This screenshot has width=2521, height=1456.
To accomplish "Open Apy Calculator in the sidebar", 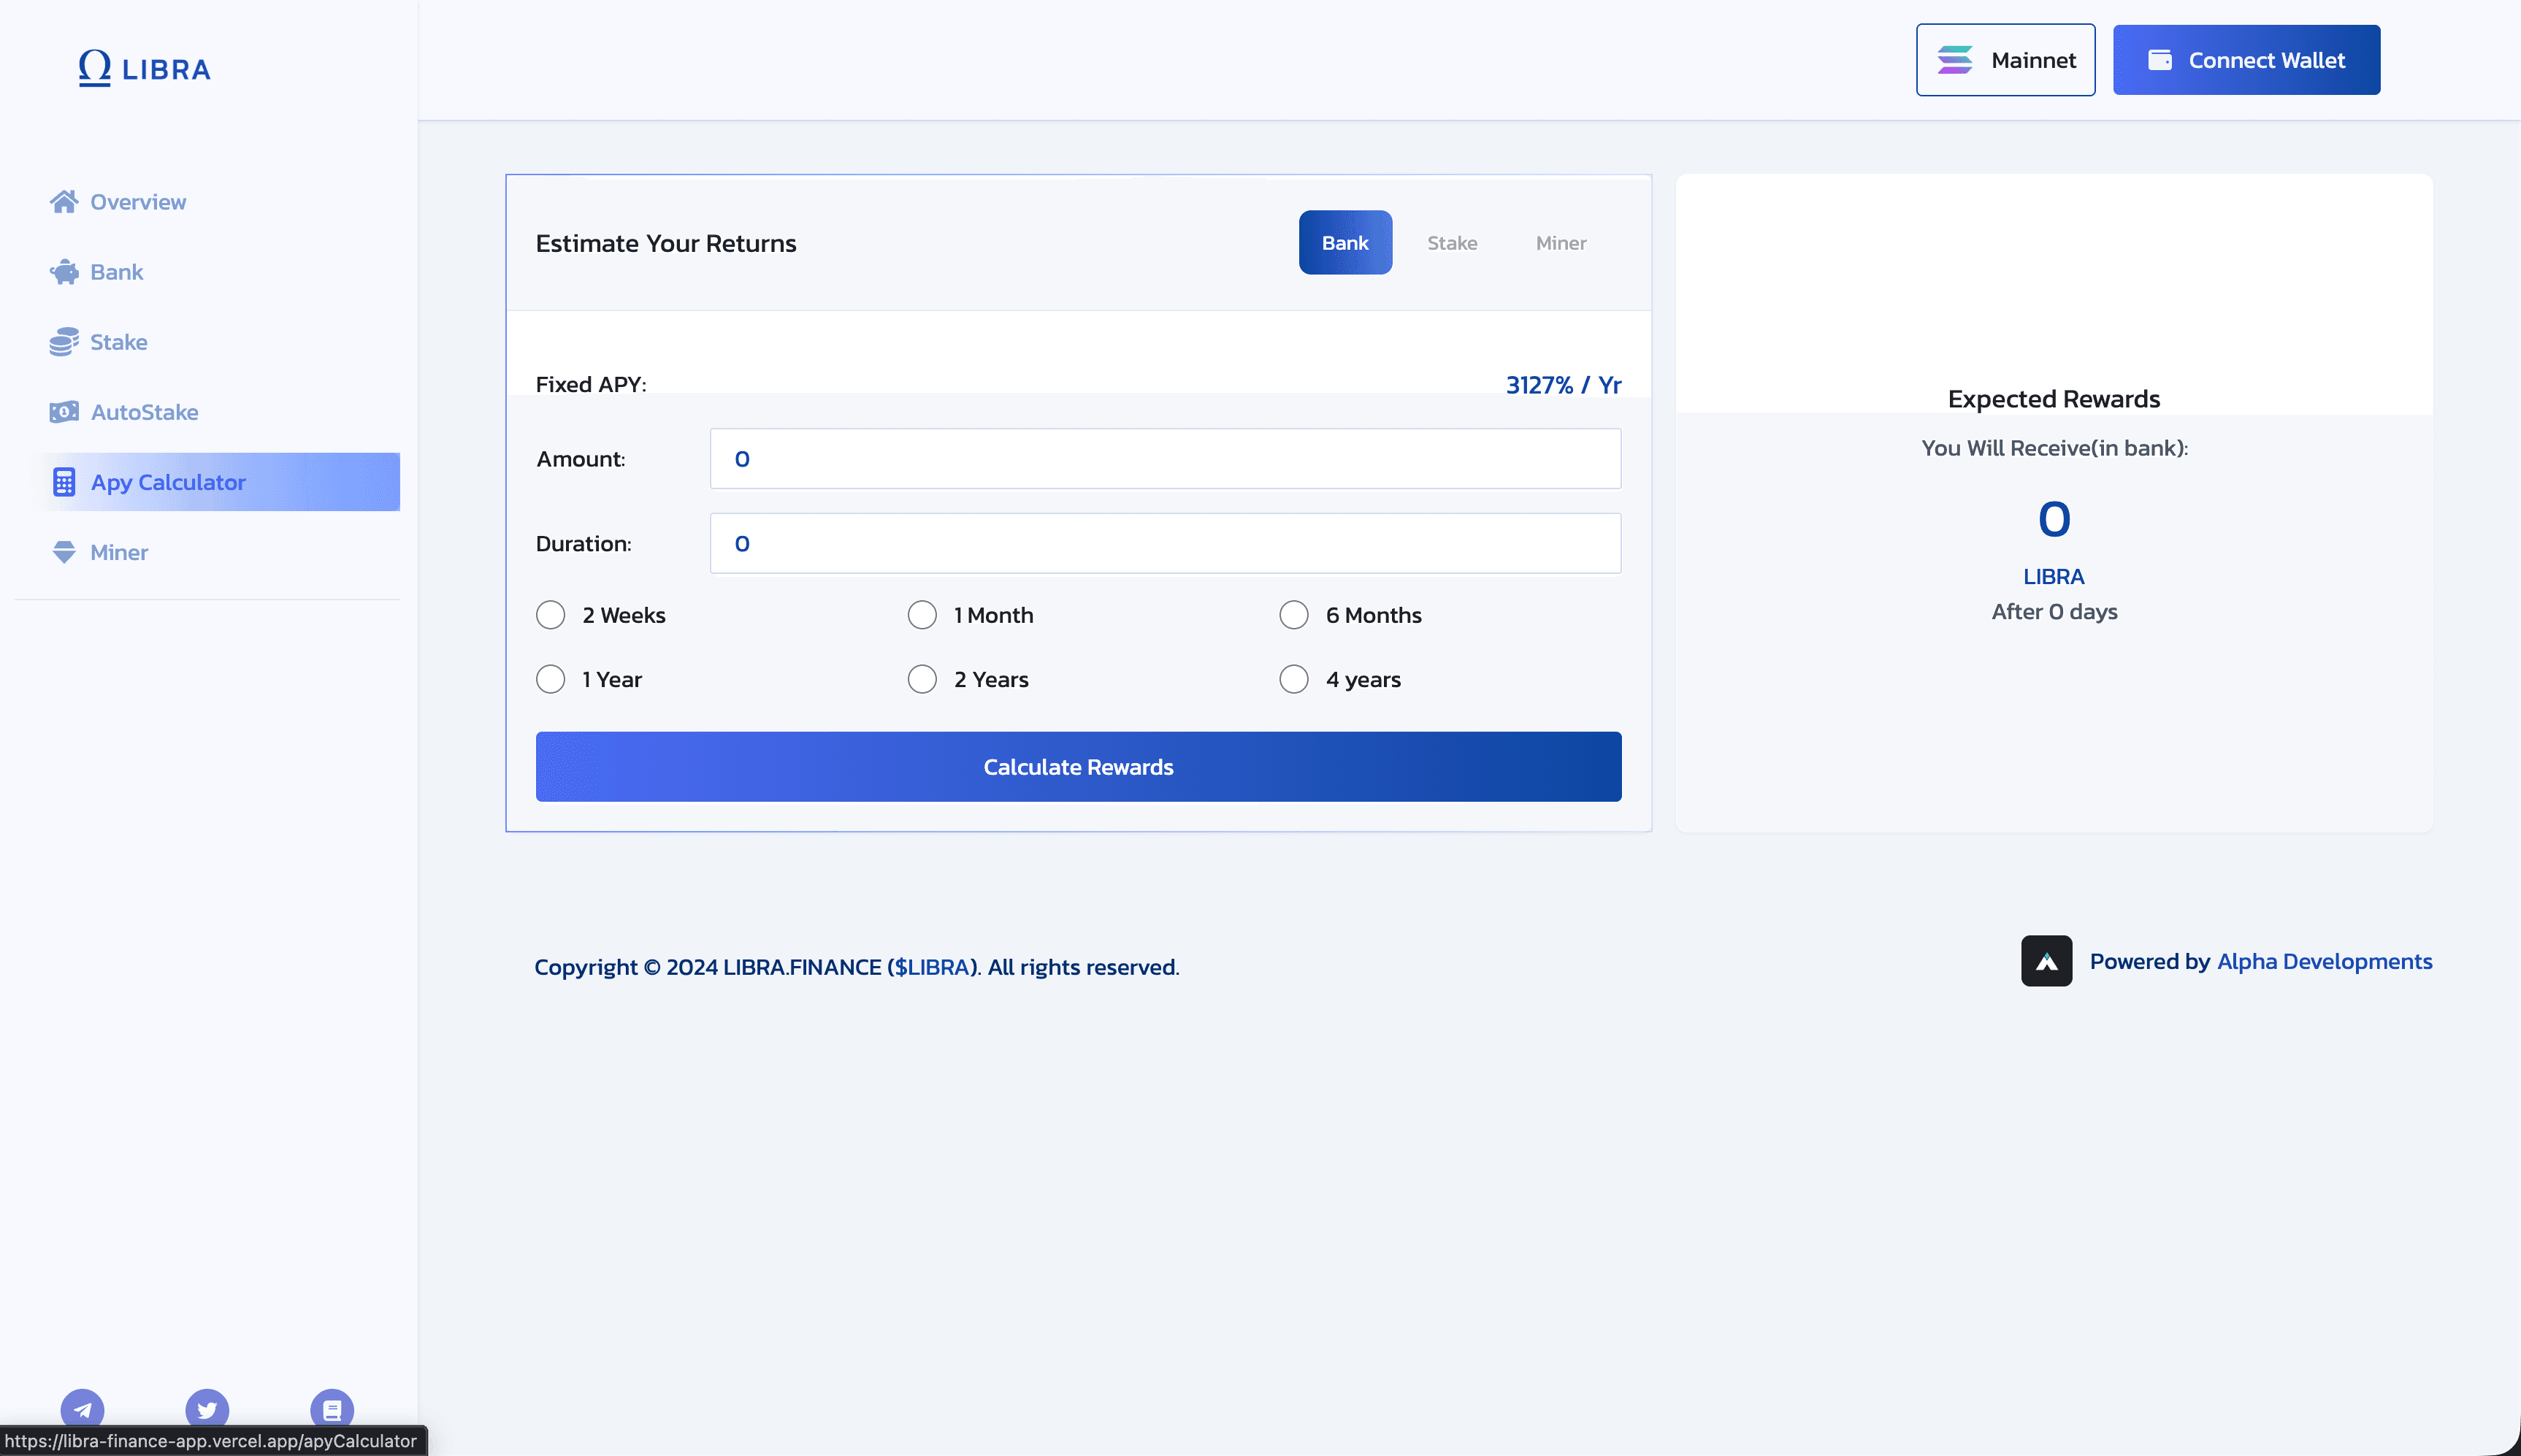I will pos(215,482).
